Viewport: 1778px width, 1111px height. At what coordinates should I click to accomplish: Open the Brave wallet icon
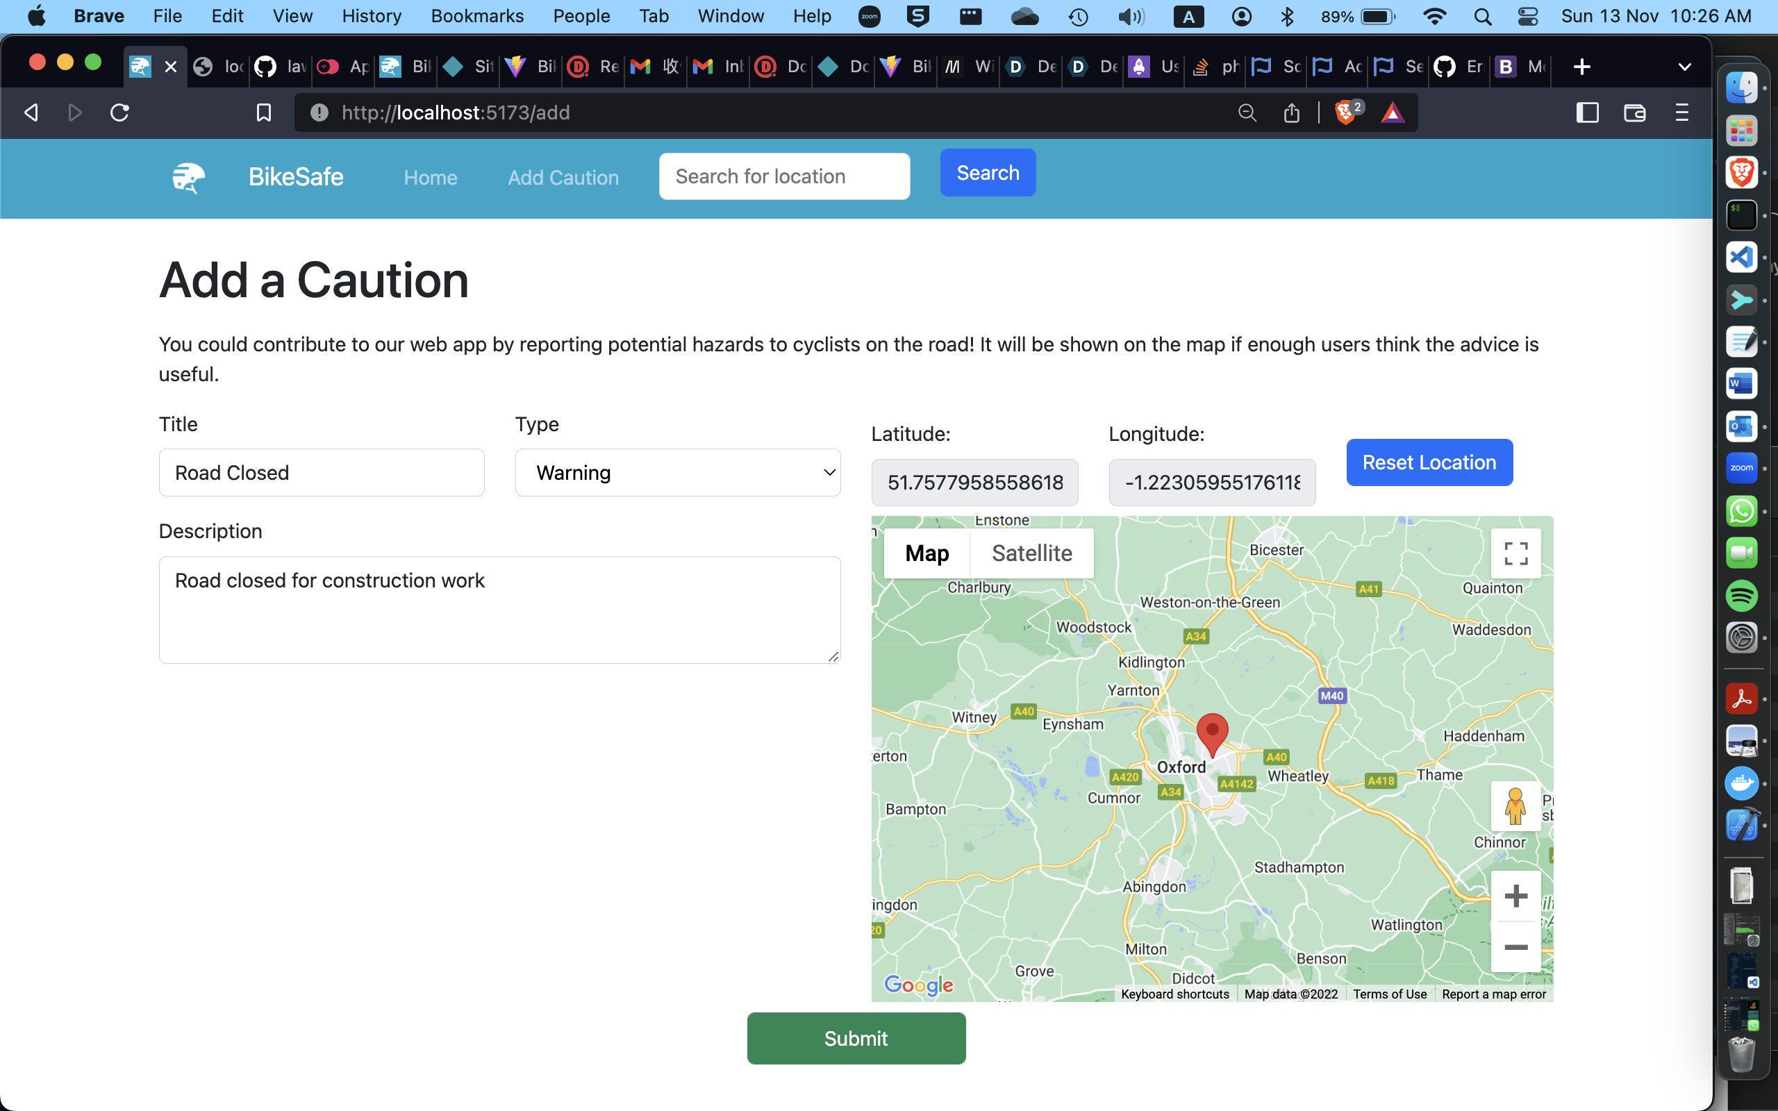click(1634, 112)
